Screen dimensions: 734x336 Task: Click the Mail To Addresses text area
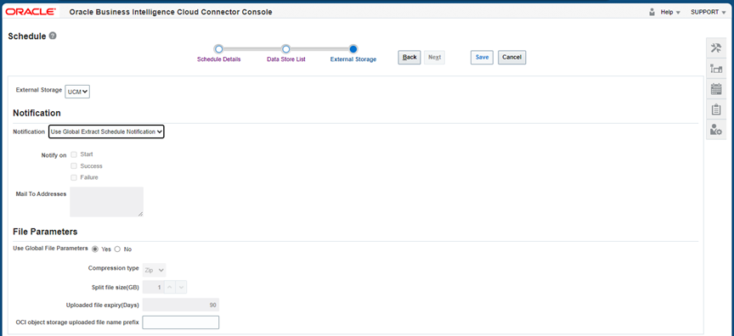click(x=106, y=202)
